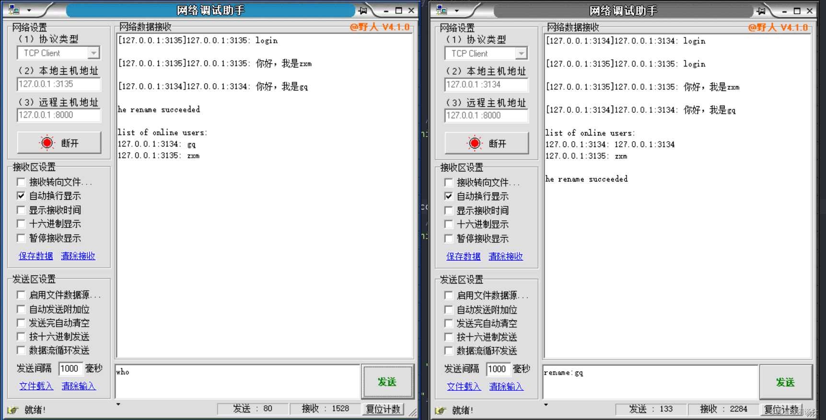Screen dimensions: 826x420
Task: Click 保存数据 link in right window
Action: coord(464,256)
